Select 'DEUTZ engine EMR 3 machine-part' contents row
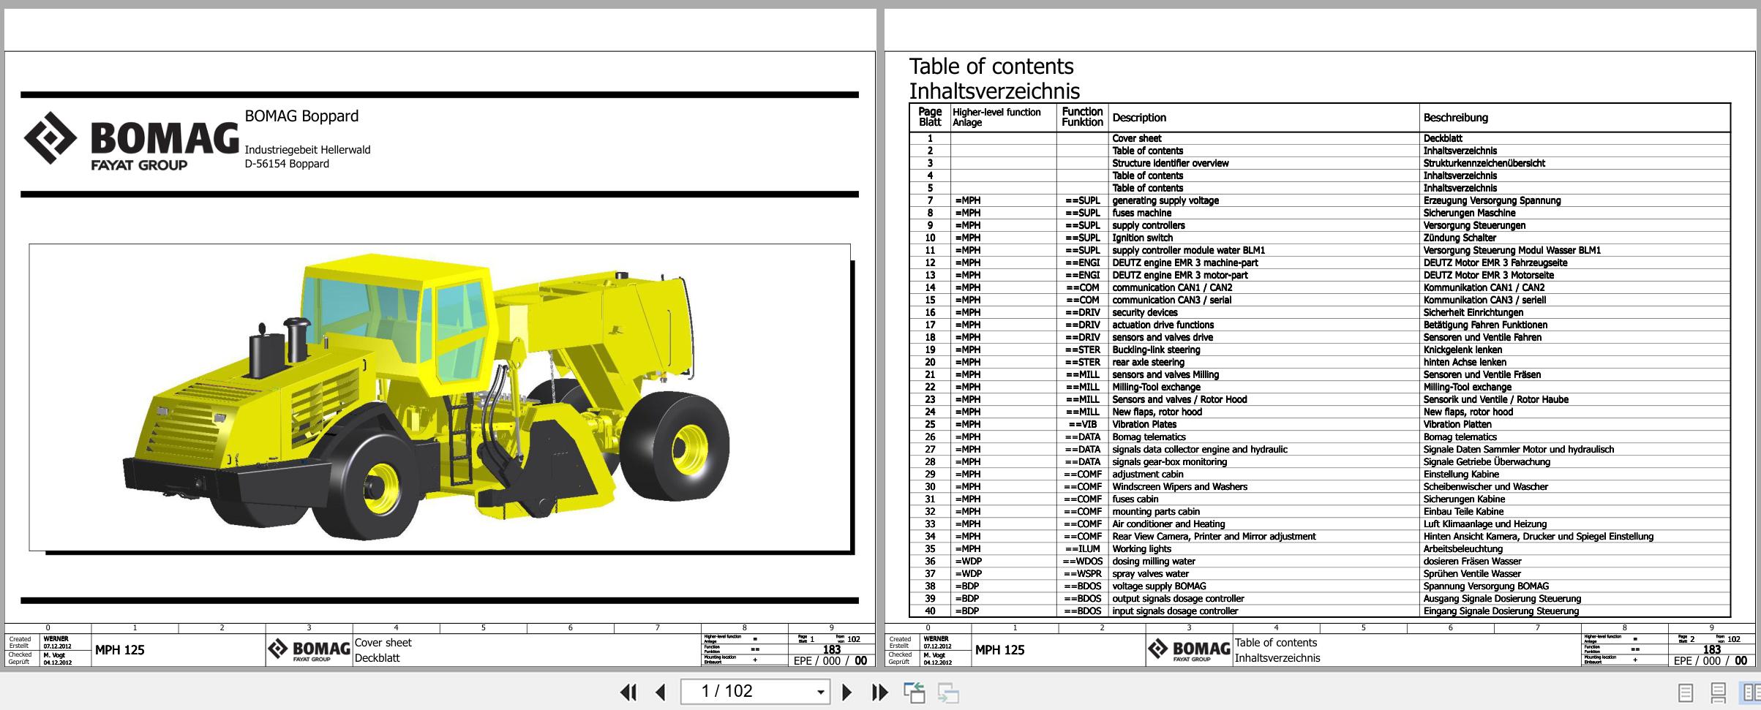The height and width of the screenshot is (710, 1761). click(x=1184, y=263)
